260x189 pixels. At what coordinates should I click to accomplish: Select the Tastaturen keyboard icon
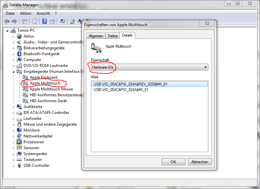(19, 160)
